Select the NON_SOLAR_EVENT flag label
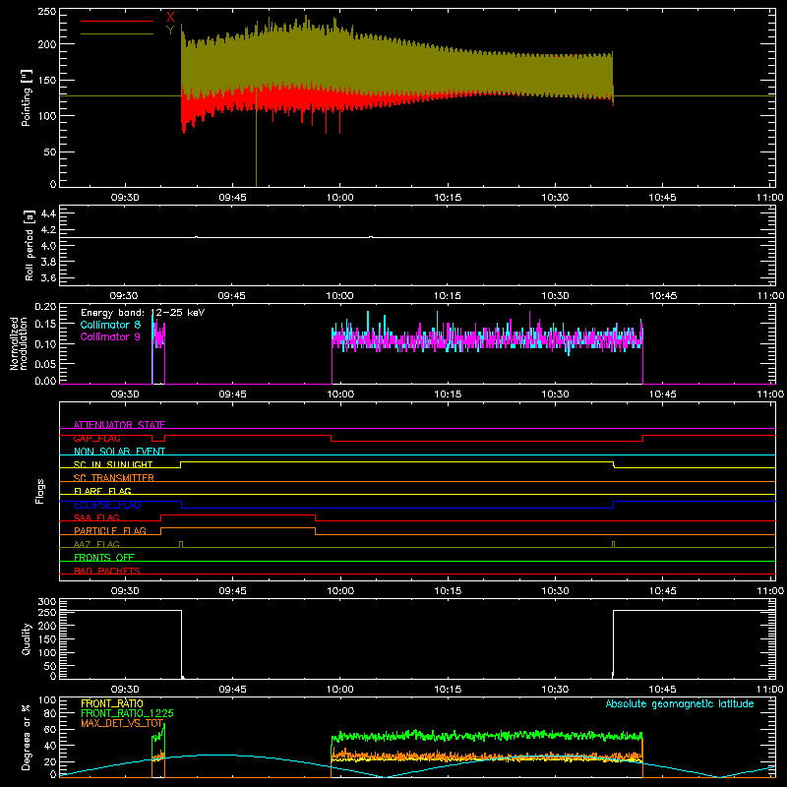Viewport: 787px width, 787px height. click(x=119, y=452)
